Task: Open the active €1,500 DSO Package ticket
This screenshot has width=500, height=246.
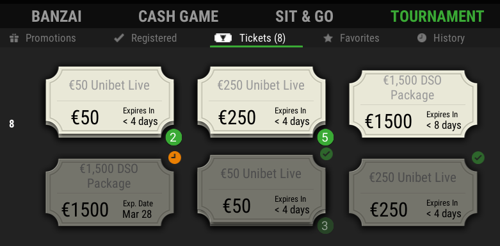Action: pos(414,104)
